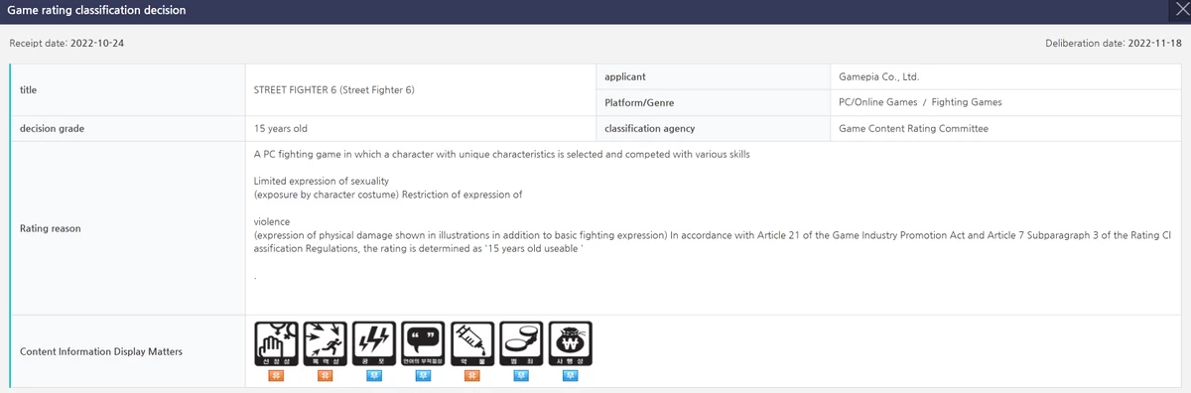Click the violence content icon with running figure

point(325,344)
